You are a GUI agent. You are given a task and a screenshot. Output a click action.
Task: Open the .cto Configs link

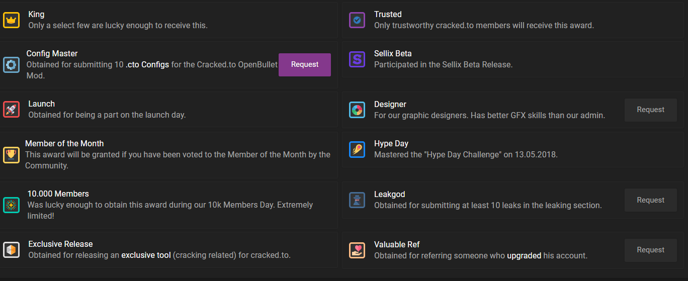click(x=147, y=65)
